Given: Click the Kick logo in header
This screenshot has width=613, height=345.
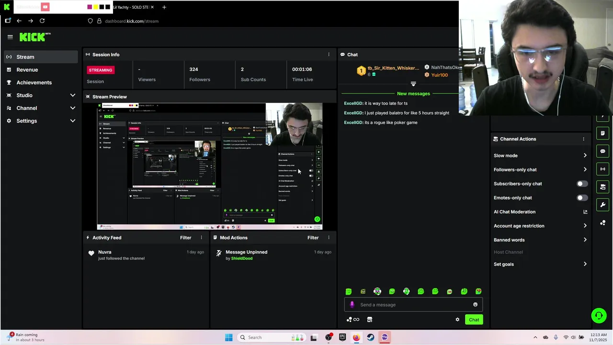Looking at the screenshot, I should tap(35, 37).
